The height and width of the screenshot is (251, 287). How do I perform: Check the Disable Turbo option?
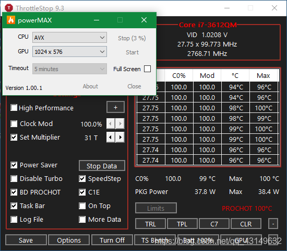pyautogui.click(x=14, y=178)
